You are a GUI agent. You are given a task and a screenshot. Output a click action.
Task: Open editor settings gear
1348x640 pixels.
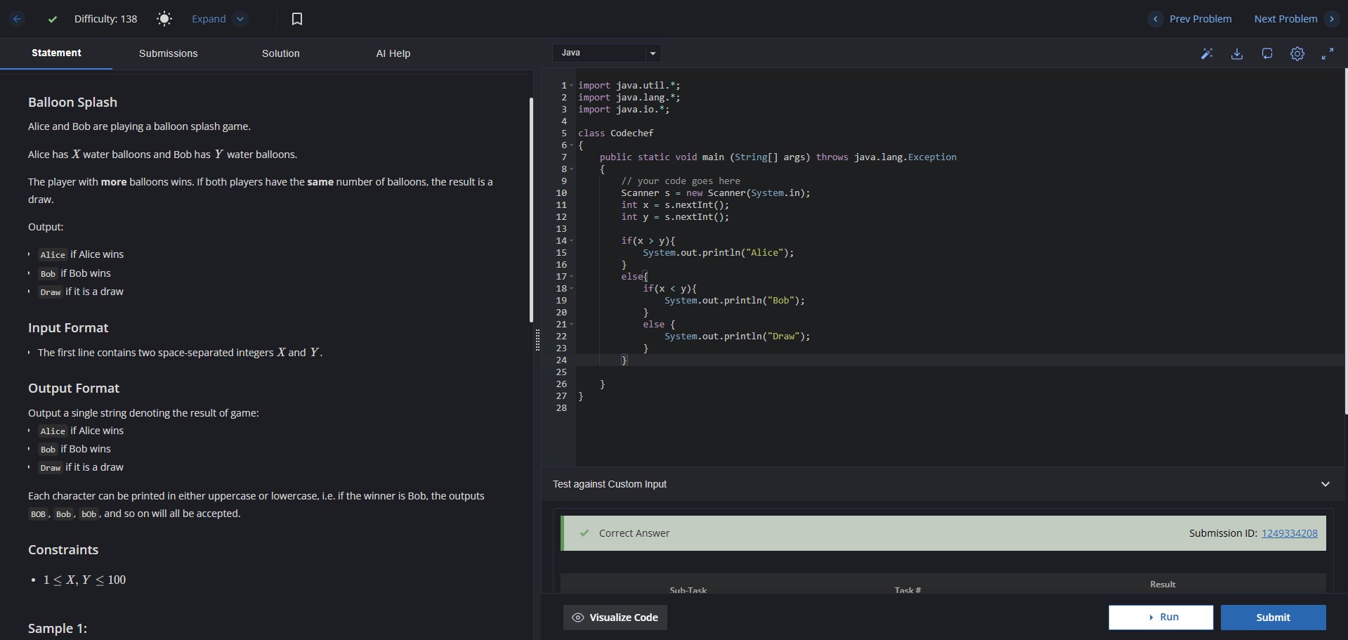[1297, 53]
